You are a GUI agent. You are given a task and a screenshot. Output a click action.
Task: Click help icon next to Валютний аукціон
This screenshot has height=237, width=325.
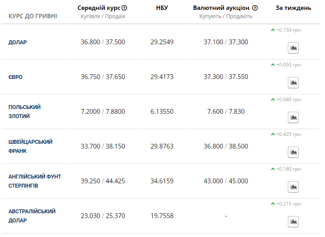point(255,8)
